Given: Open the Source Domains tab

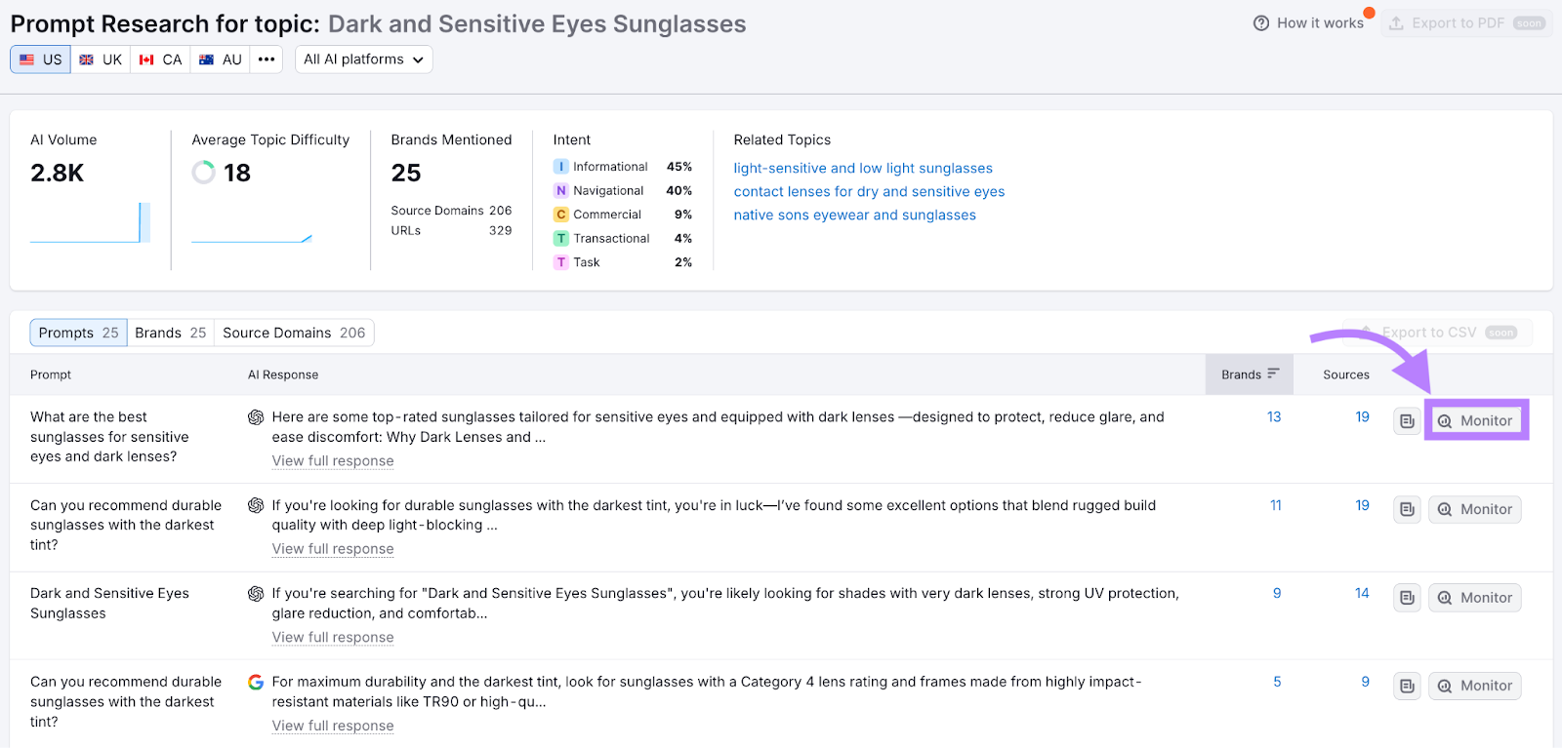Looking at the screenshot, I should (x=293, y=333).
